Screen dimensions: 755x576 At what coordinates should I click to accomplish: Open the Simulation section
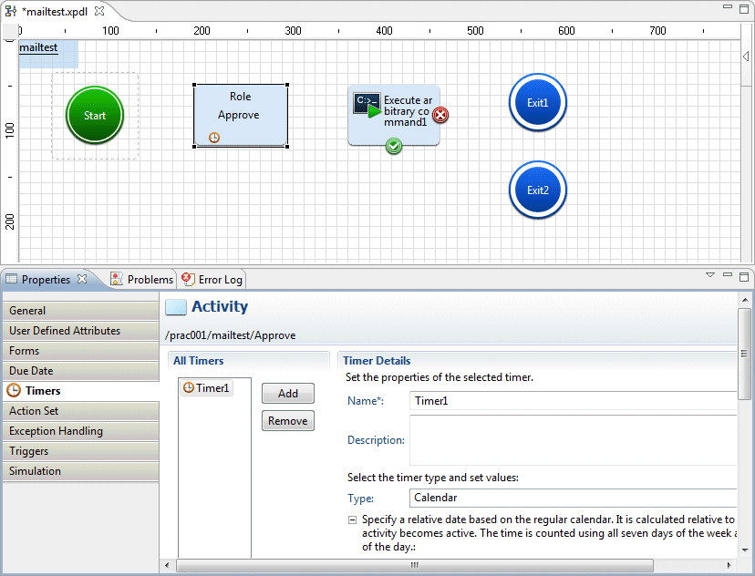click(x=81, y=471)
